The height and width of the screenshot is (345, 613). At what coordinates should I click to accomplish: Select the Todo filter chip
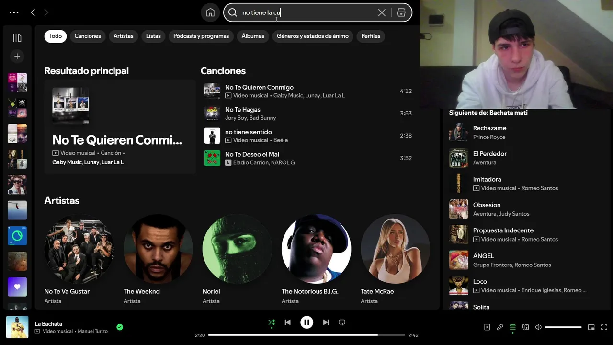56,36
